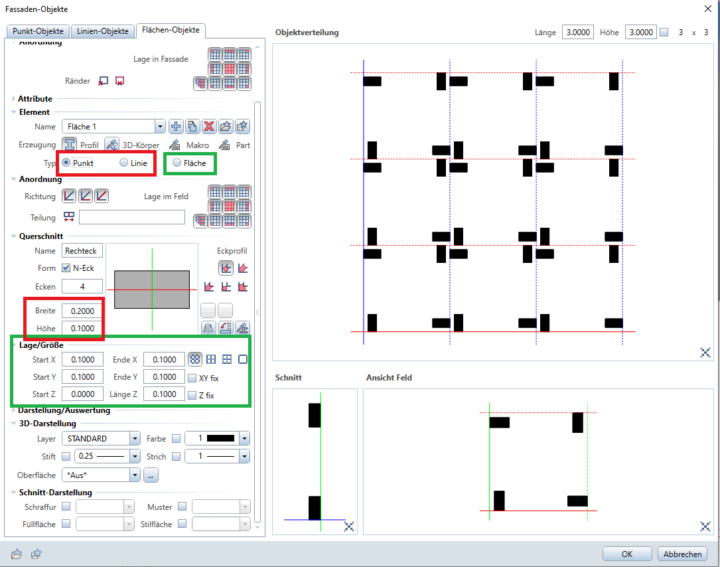
Task: Click the Abbrechen button
Action: point(682,554)
